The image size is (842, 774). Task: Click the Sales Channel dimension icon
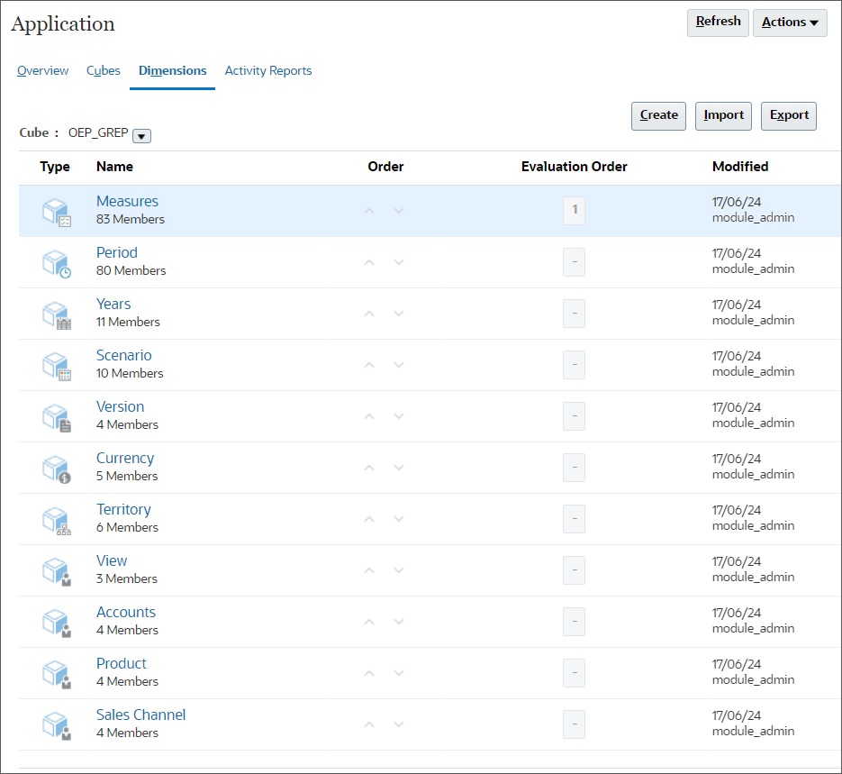pos(57,726)
